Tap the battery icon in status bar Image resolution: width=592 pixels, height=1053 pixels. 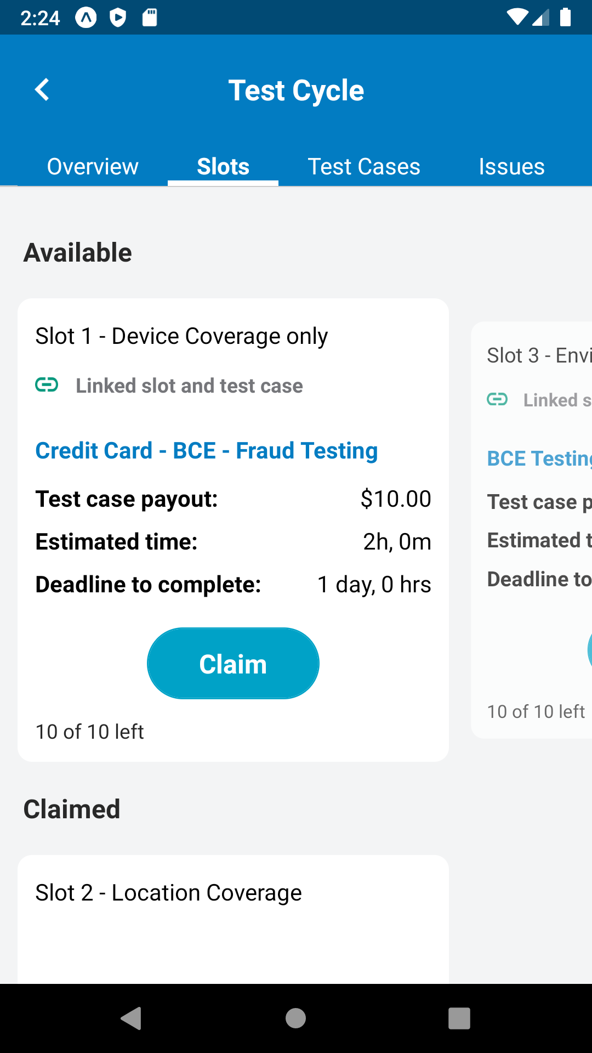[x=565, y=18]
